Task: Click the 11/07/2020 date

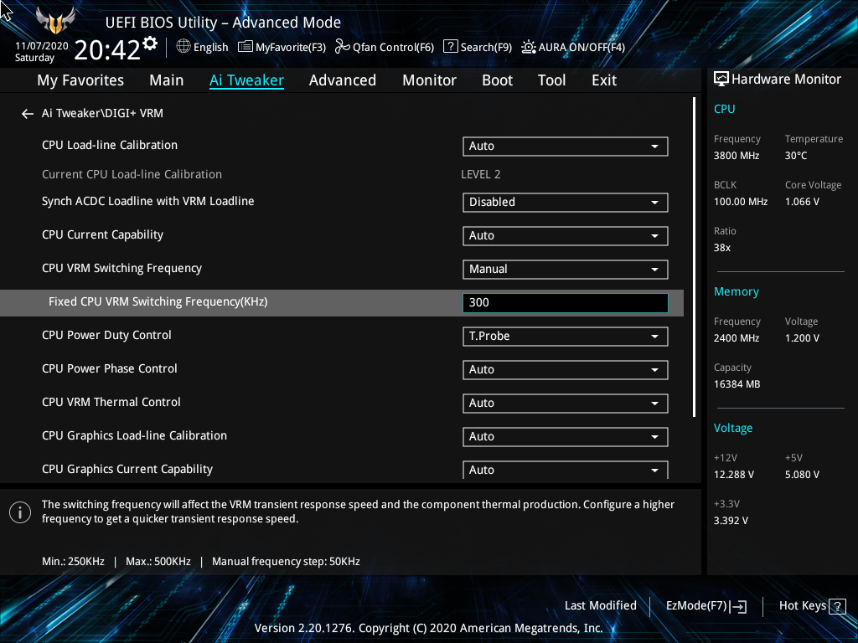Action: click(x=42, y=46)
